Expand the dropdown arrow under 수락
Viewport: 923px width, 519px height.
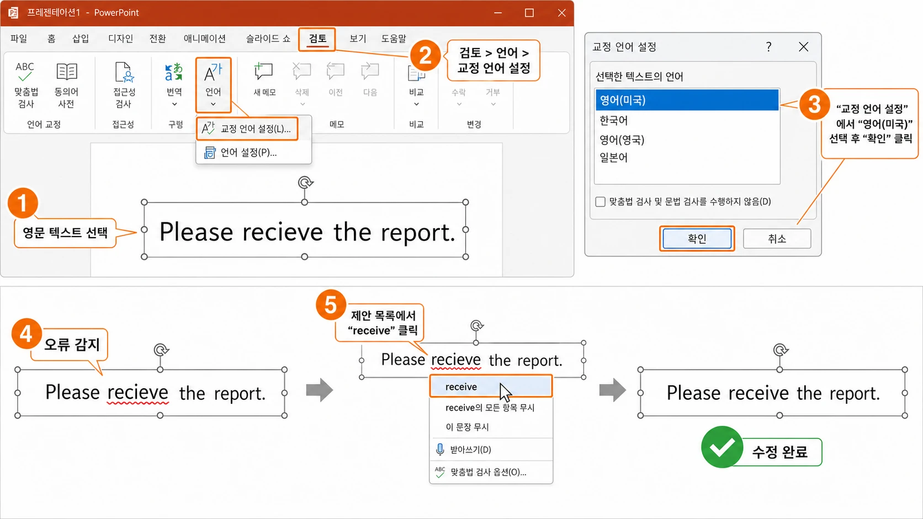pos(459,104)
